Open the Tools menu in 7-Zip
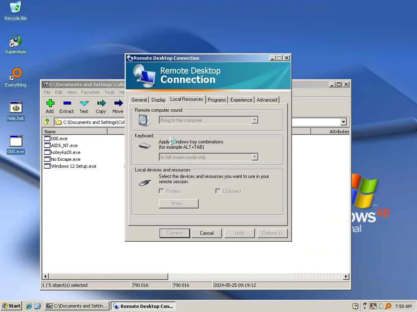Screen dimensions: 417x312 pos(109,92)
